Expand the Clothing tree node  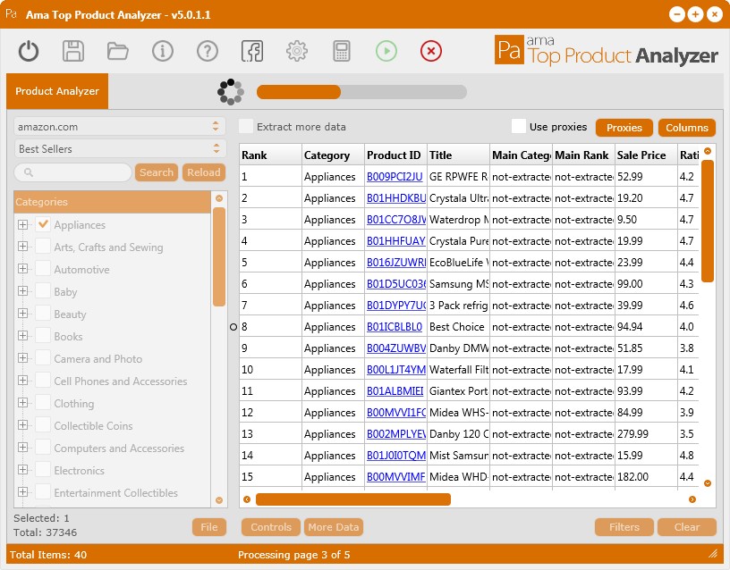coord(22,402)
